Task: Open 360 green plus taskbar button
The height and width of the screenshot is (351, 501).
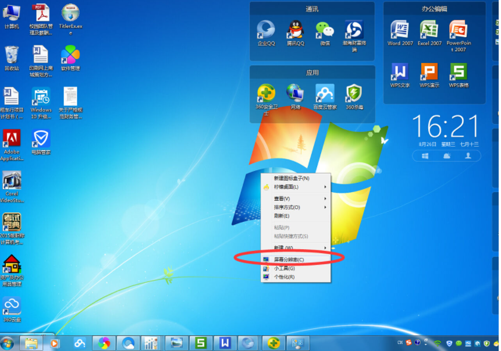Action: point(273,343)
